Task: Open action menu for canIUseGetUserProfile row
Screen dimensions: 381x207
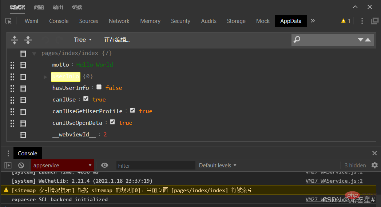Action: [x=23, y=112]
